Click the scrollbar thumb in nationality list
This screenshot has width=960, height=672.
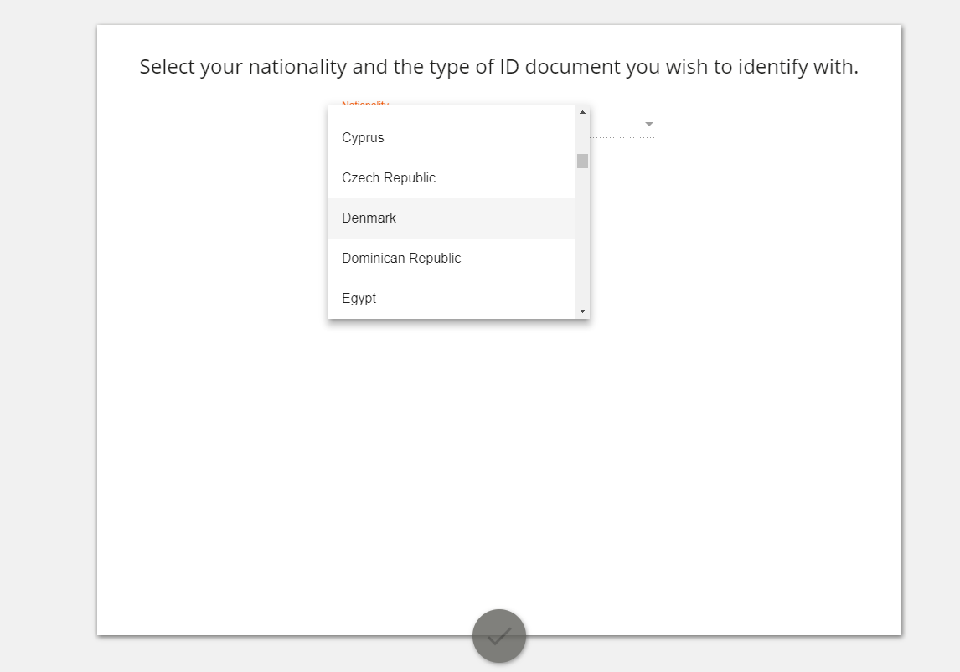click(582, 161)
